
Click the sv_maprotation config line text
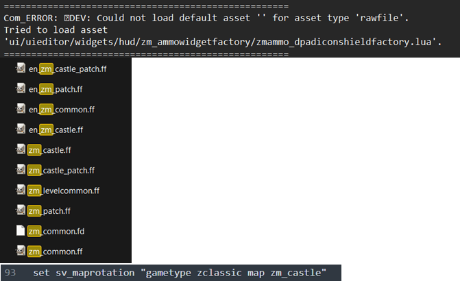pyautogui.click(x=180, y=273)
